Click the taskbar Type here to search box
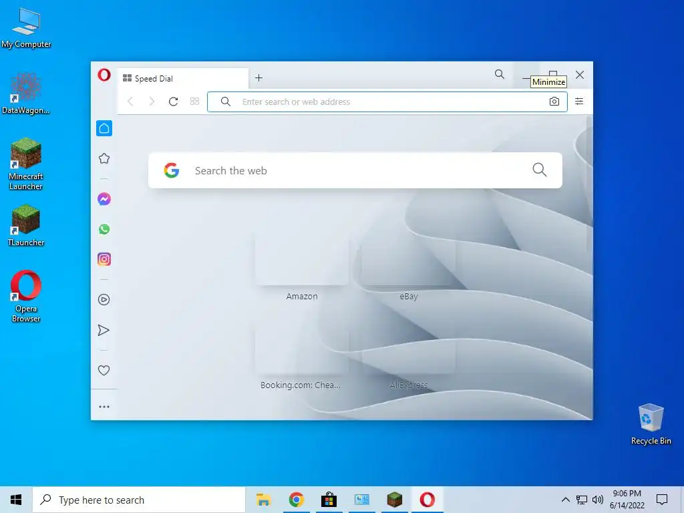The height and width of the screenshot is (513, 684). point(139,500)
